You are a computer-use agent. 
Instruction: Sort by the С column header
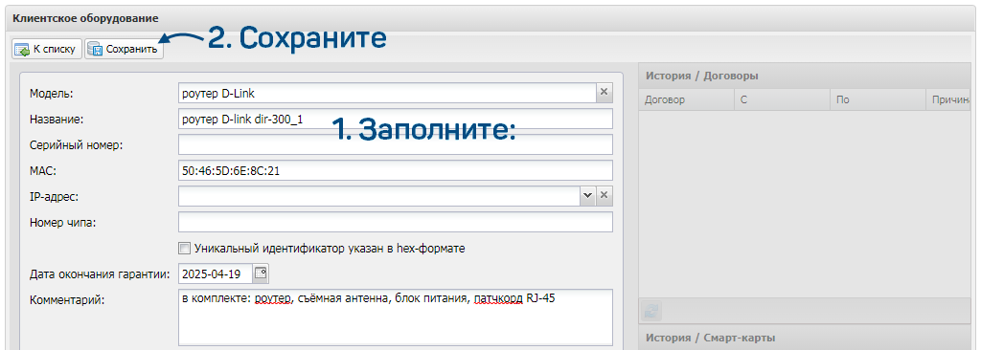coord(782,99)
